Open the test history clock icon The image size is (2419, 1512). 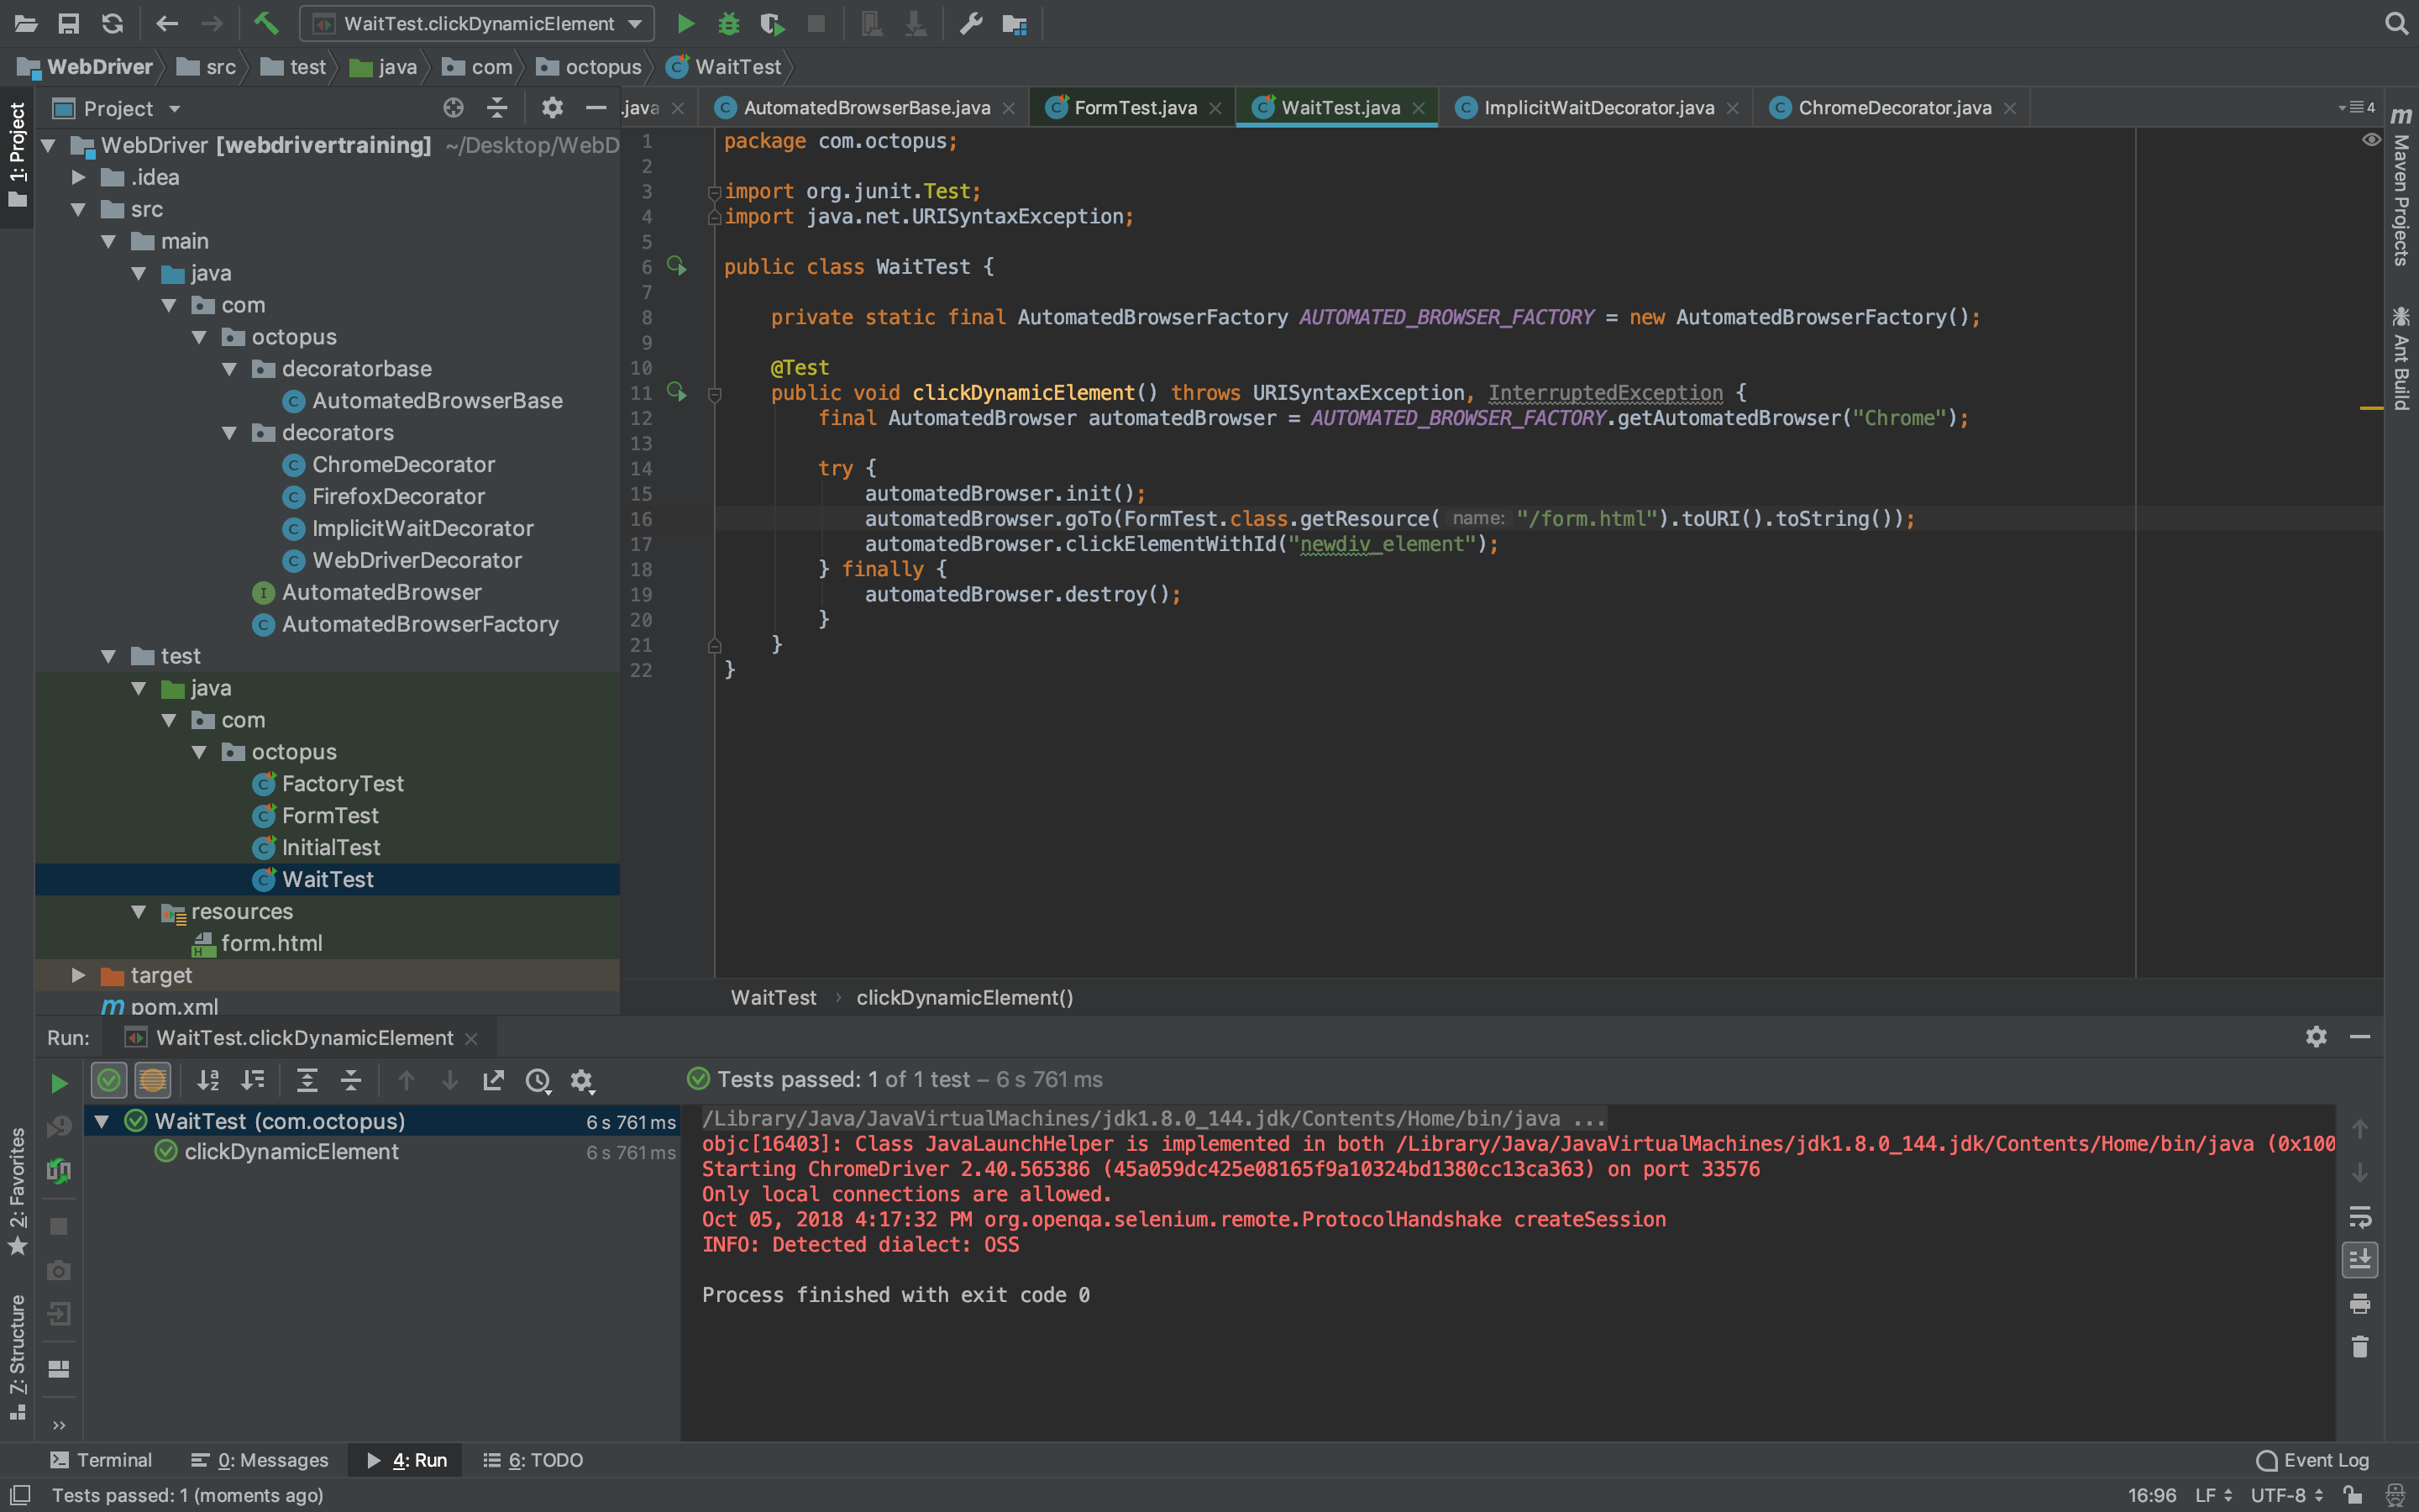[x=538, y=1080]
